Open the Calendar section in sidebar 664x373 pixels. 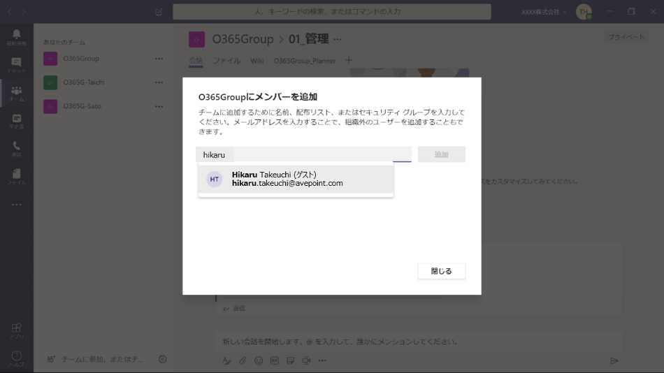tap(17, 121)
